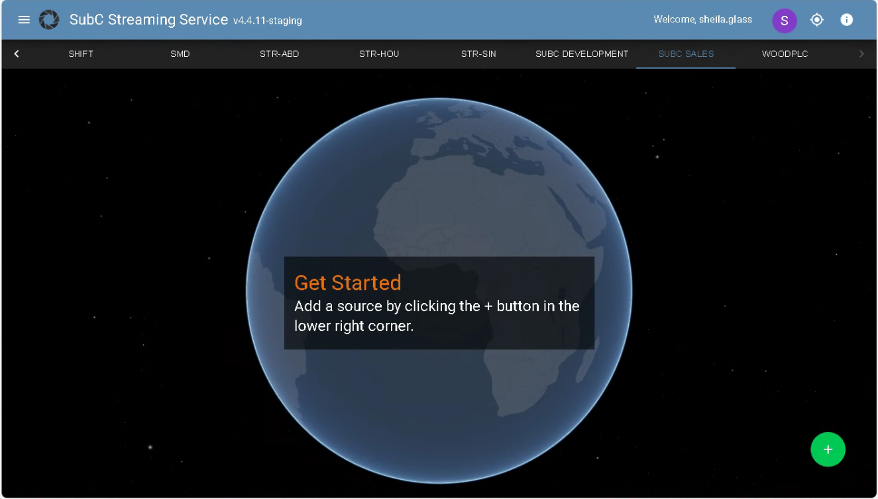878x499 pixels.
Task: Select the active SUBC SALES tab
Action: 686,54
